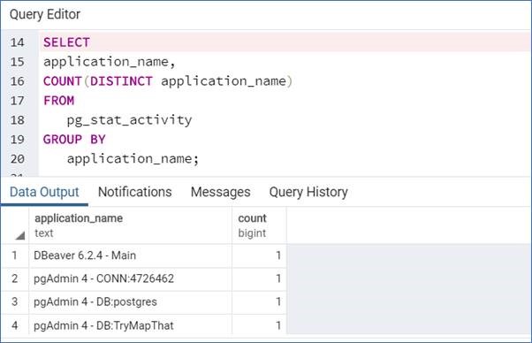532x343 pixels.
Task: Open the Messages tab
Action: [221, 192]
